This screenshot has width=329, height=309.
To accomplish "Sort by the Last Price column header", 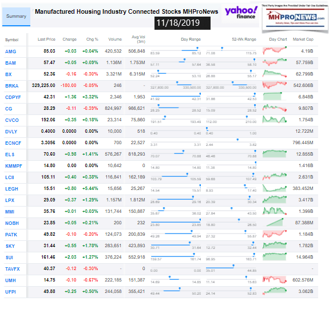I will click(x=46, y=39).
